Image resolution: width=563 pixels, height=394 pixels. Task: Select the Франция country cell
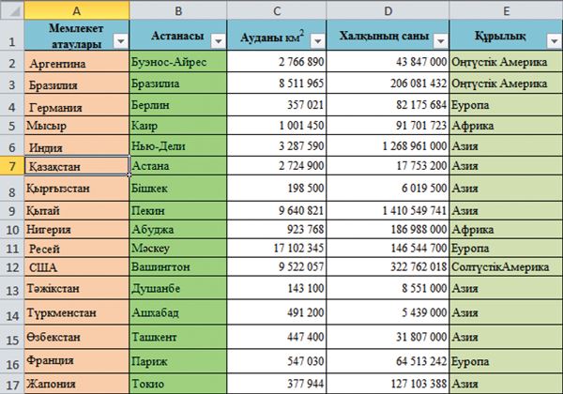77,361
